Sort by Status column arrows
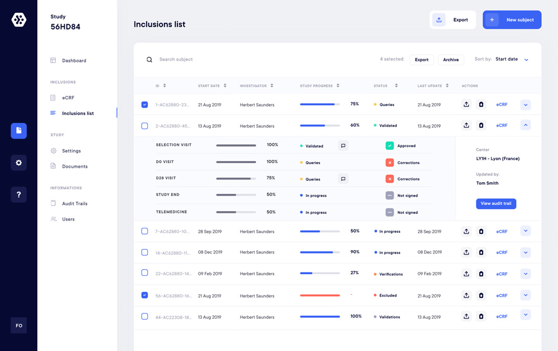 (x=396, y=86)
